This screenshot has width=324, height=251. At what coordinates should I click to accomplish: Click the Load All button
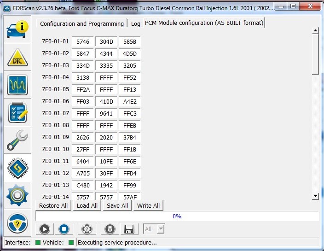[87, 205]
